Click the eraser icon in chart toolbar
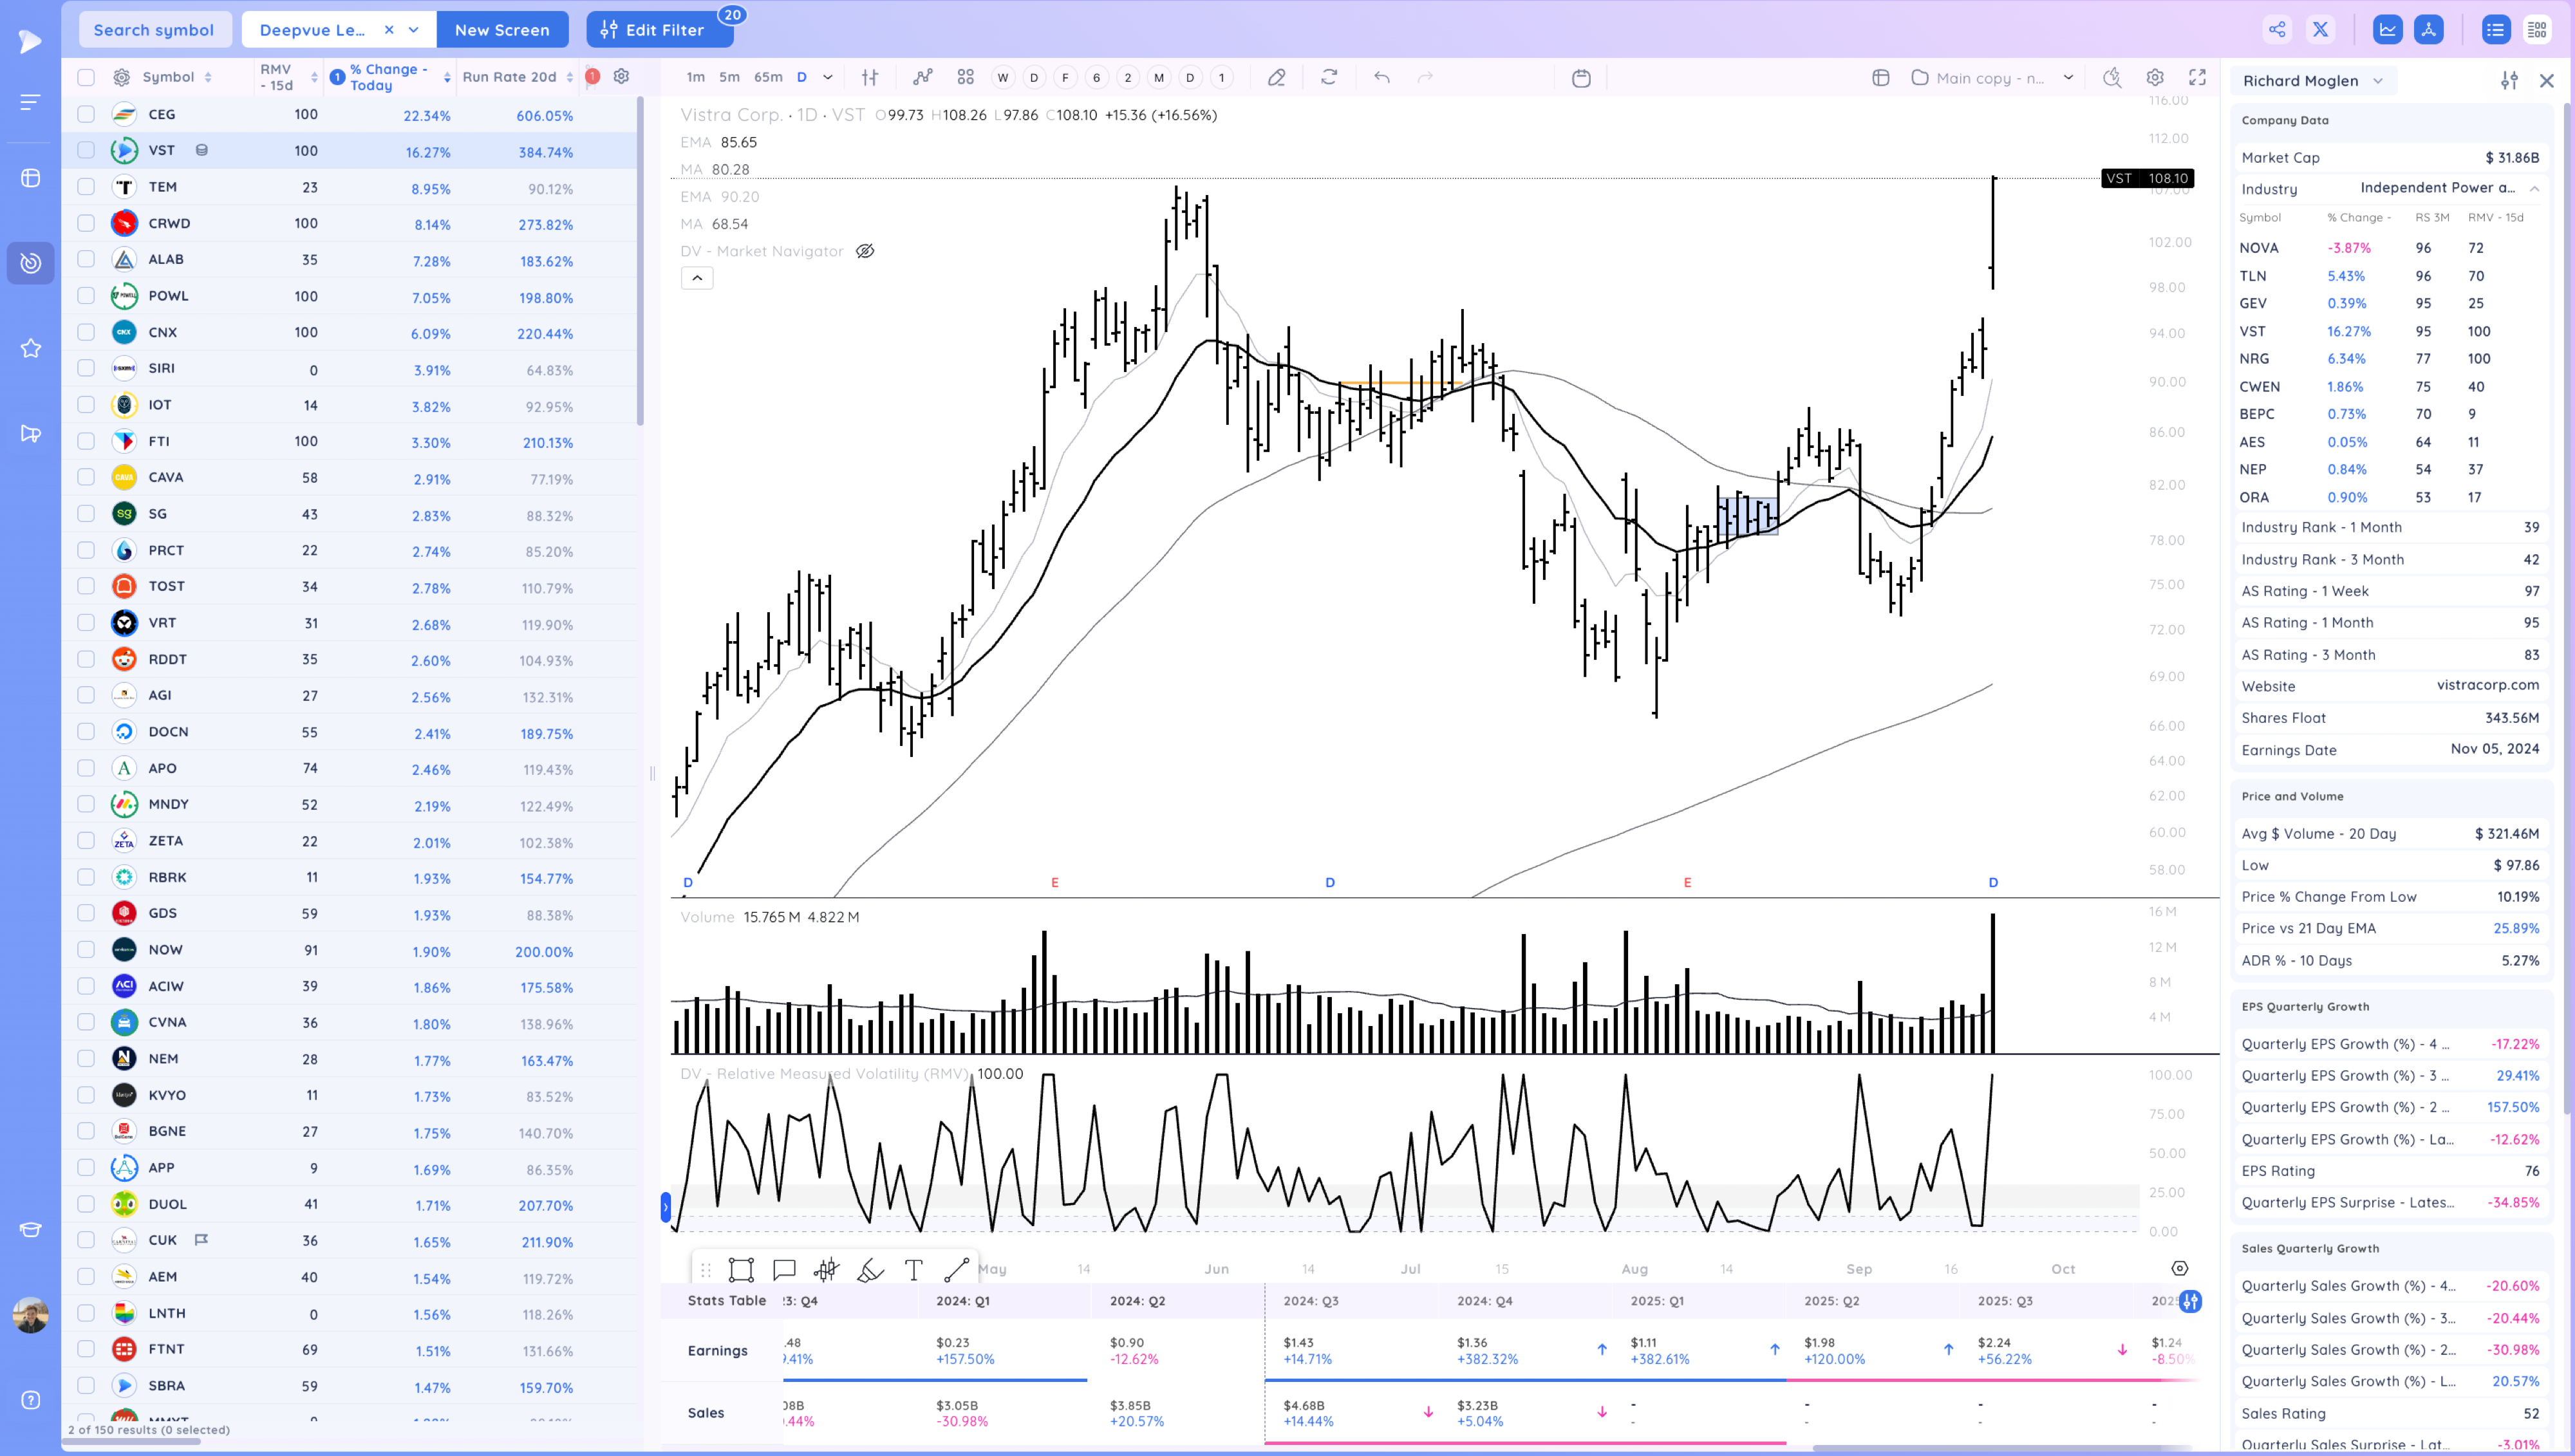2575x1456 pixels. click(1276, 77)
